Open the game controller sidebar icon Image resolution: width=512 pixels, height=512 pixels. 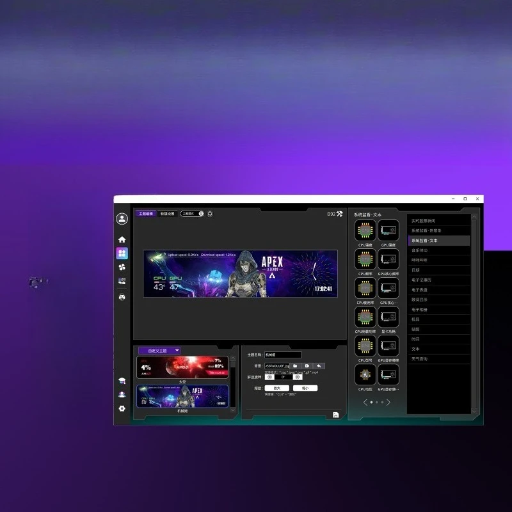(122, 297)
